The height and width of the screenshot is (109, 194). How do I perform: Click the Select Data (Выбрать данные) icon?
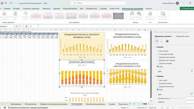pyautogui.click(x=139, y=16)
